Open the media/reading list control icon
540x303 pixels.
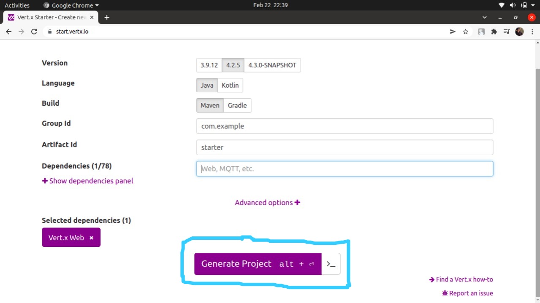tap(507, 32)
